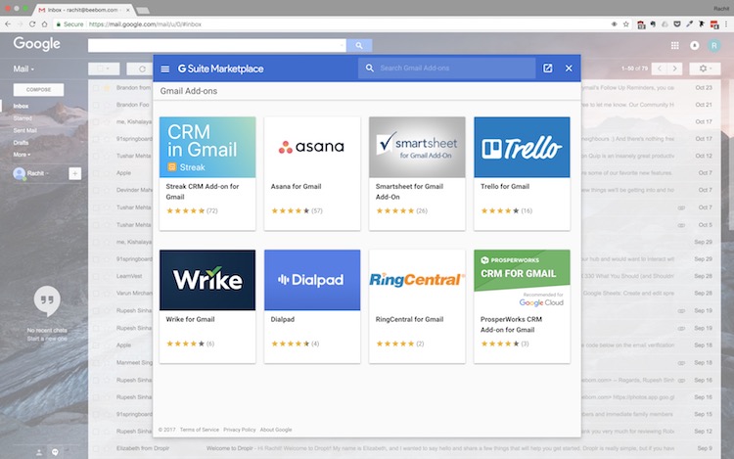Screen dimensions: 734x459
Task: Click the Gmail refresh button
Action: click(x=142, y=69)
